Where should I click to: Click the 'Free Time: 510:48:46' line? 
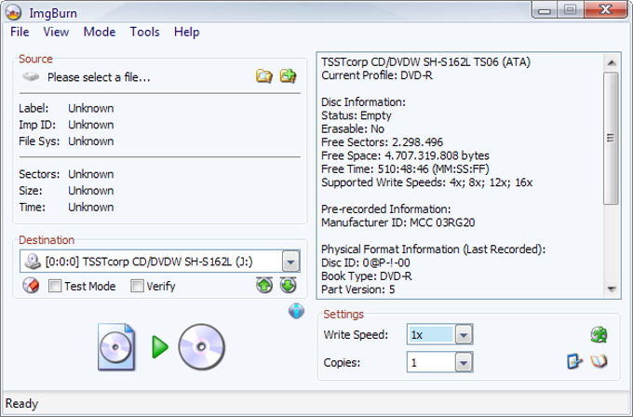coord(405,168)
